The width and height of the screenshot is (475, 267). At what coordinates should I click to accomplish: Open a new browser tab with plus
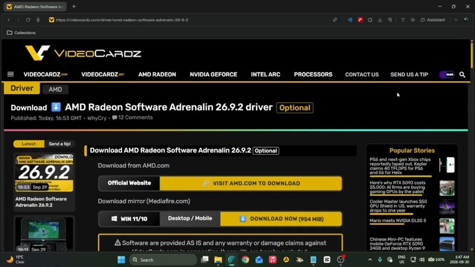[x=74, y=7]
